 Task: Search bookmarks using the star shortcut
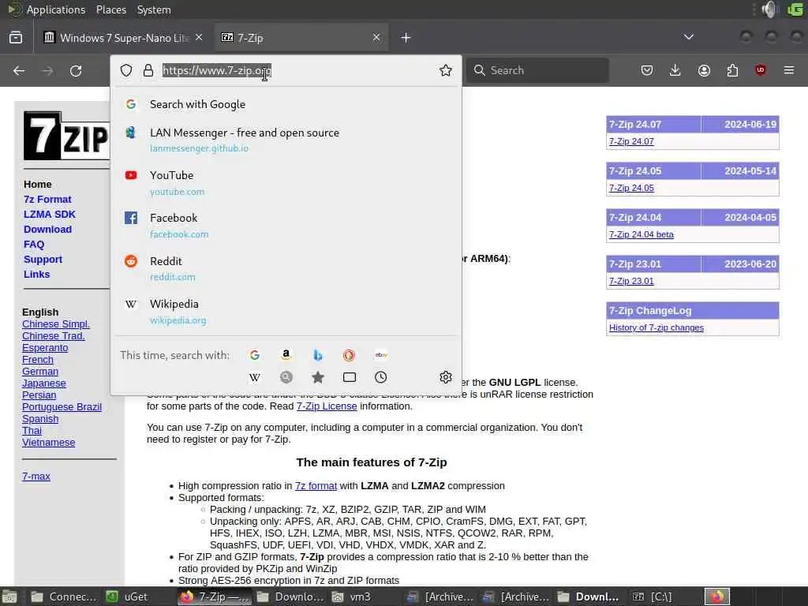tap(317, 377)
